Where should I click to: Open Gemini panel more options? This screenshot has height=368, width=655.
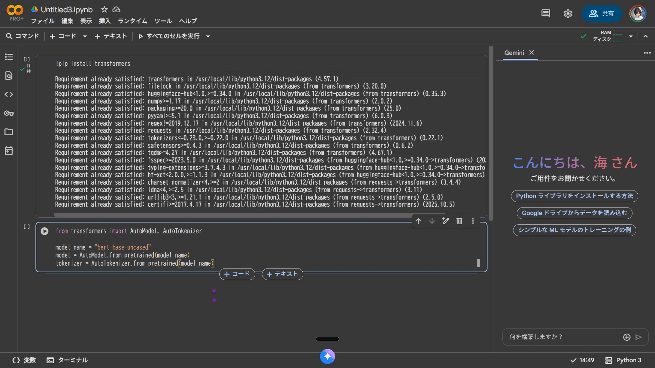[x=647, y=53]
